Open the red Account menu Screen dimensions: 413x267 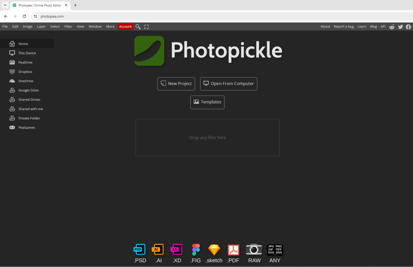click(x=125, y=26)
